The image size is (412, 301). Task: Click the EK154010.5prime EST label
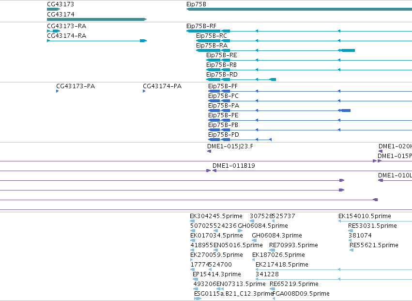pos(365,216)
